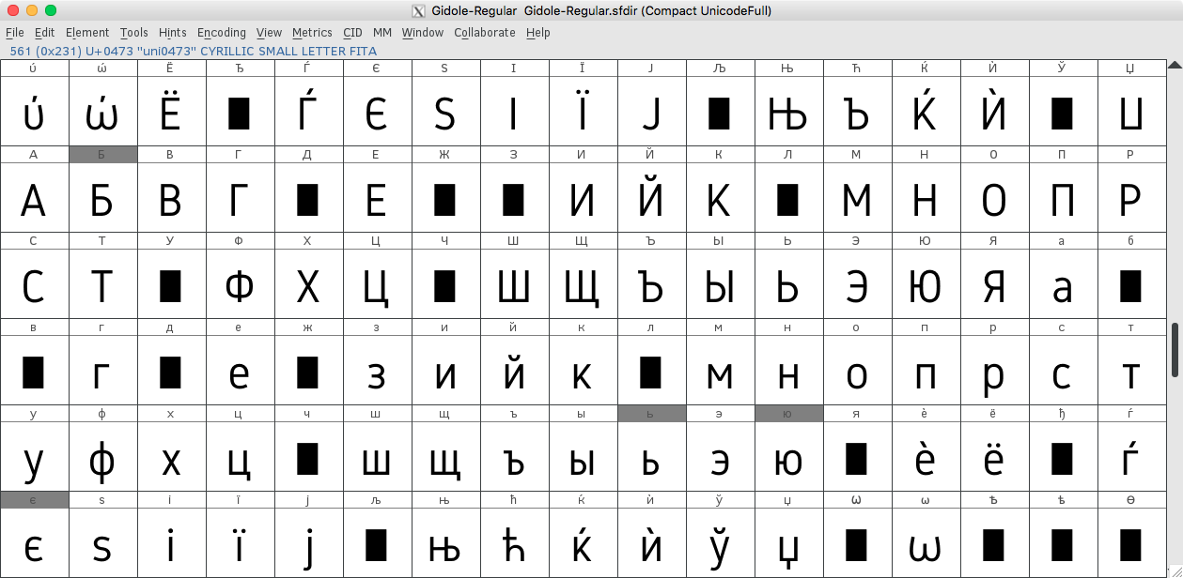Select the small ѐ (grave) glyph cell

[926, 457]
